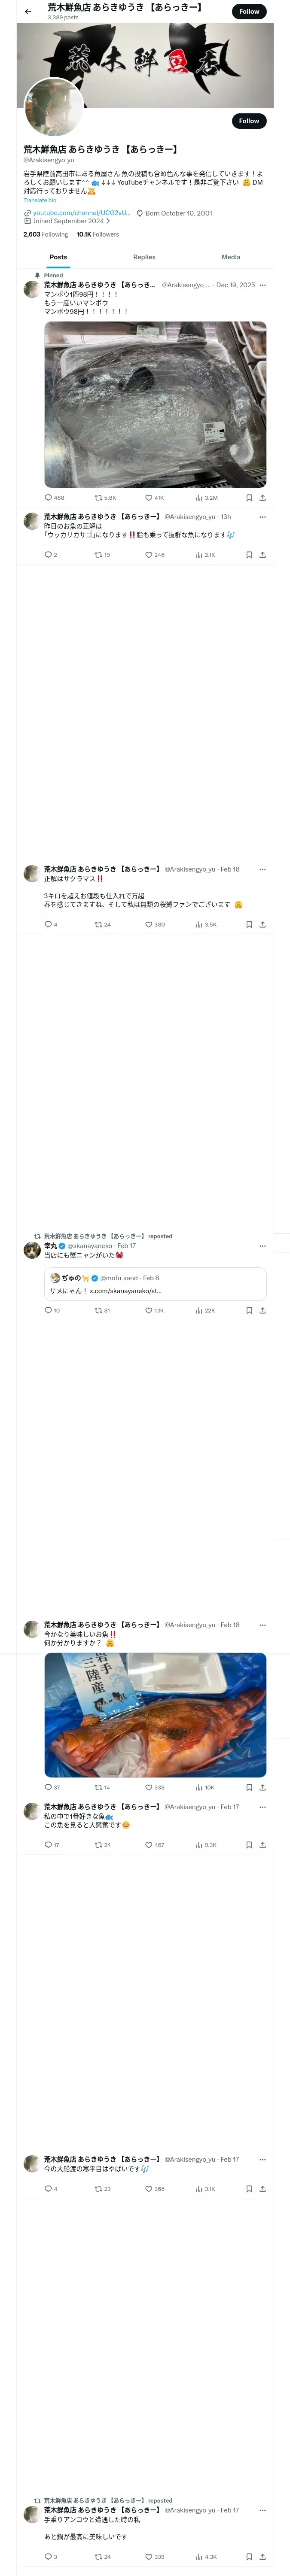Like the red fish photo post
This screenshot has width=290, height=2576.
(149, 1787)
